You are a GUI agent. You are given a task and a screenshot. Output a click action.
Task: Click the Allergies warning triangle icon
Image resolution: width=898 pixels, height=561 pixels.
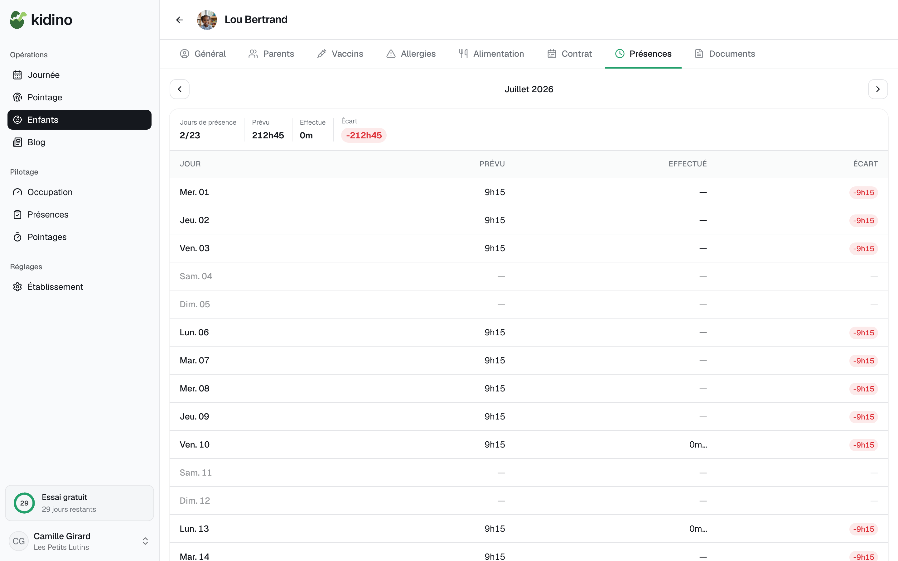point(391,54)
